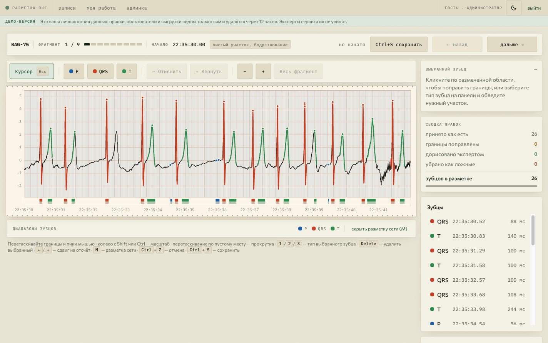Go to next fragment with «дальше»

[x=512, y=44]
